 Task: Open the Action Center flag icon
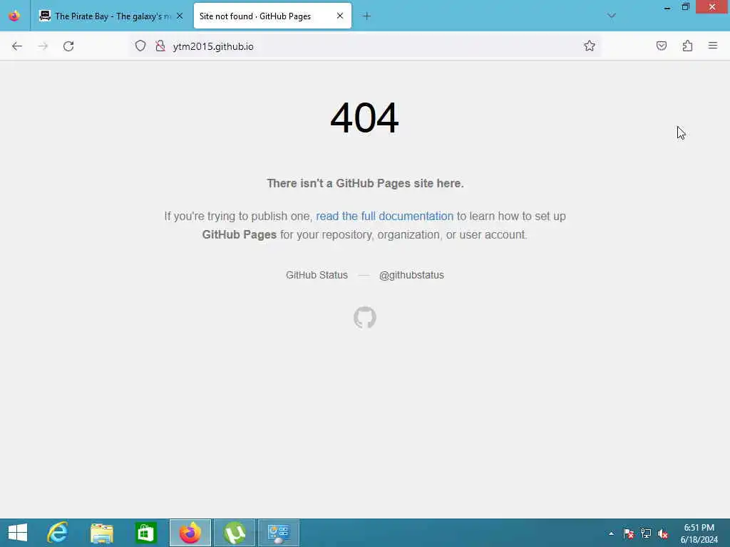(629, 533)
